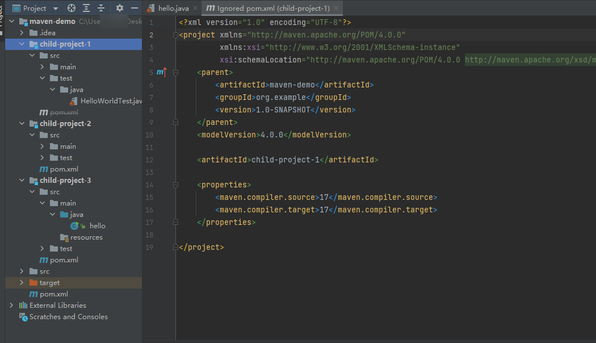Collapse the maven-demo root node
Screen dimensions: 596x343
[x=12, y=21]
